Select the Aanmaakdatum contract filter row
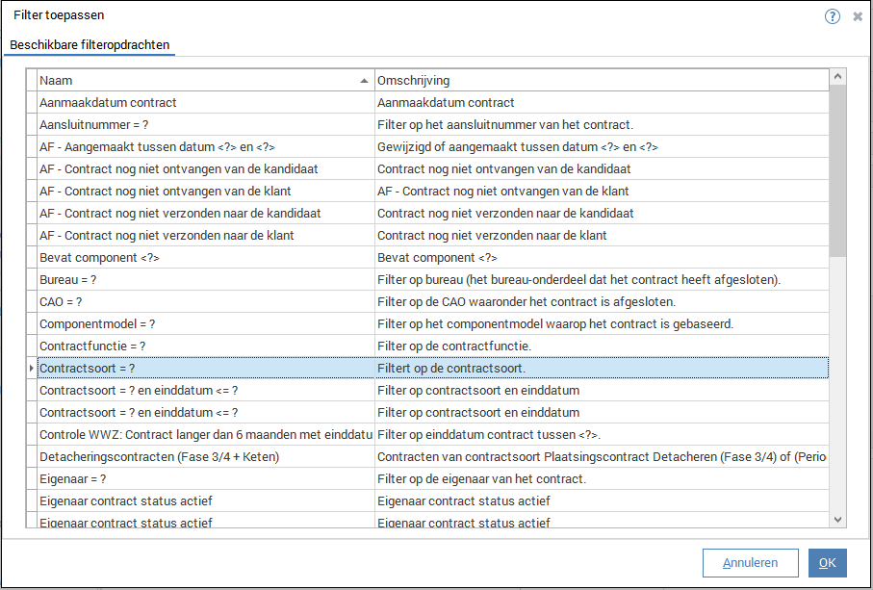Screen dimensions: 873x590 [108, 102]
